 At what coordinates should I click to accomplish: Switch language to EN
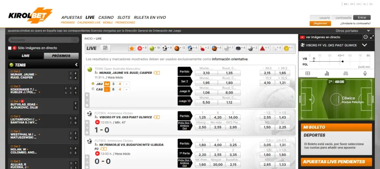[352, 4]
